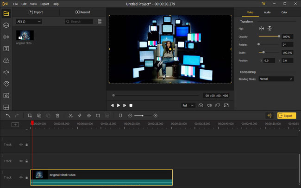The width and height of the screenshot is (301, 188).
Task: Add a keyframe with diamond icon
Action: point(89,115)
